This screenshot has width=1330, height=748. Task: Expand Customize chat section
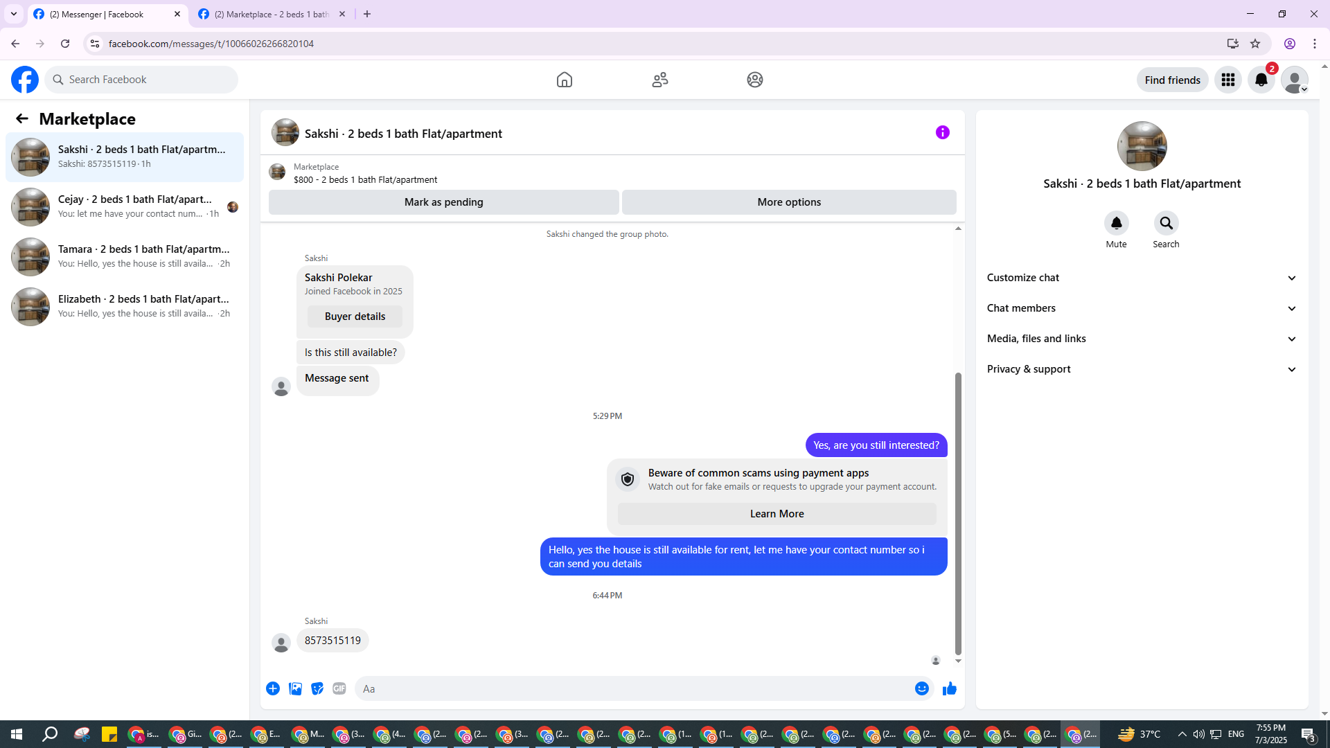coord(1141,278)
